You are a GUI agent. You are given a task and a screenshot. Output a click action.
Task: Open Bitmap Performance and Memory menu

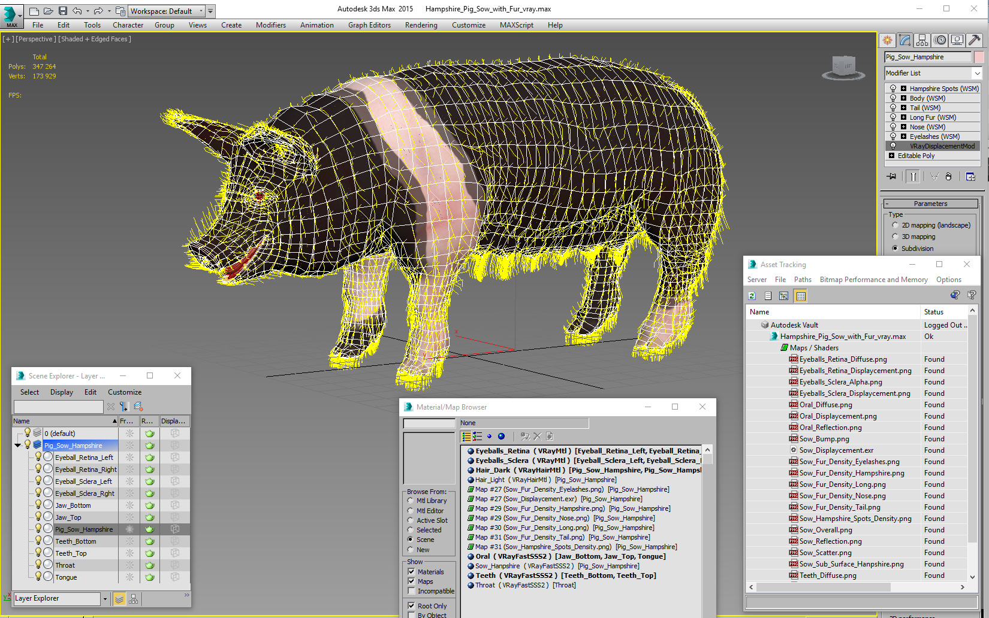coord(873,280)
